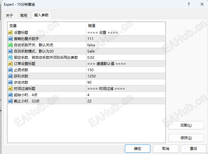The image size is (208, 154).
Task: Click the boolean icon beside 自动手数开关
Action: coord(10,45)
